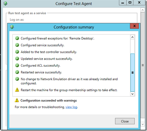
Task: Click summary list scroll down arrow
Action: pyautogui.click(x=132, y=94)
